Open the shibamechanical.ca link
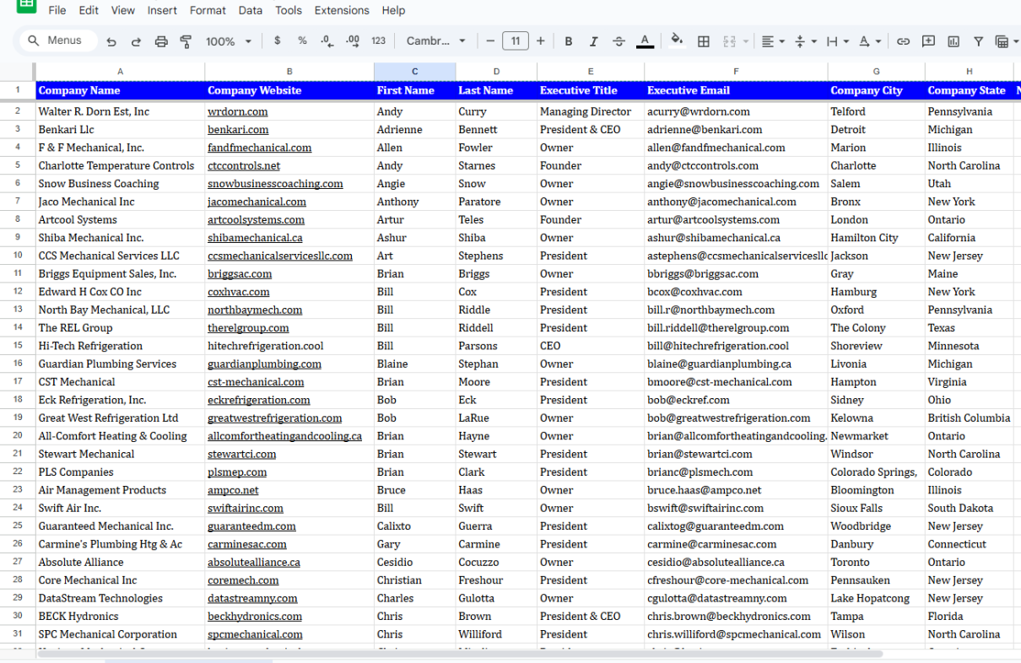 (x=255, y=238)
